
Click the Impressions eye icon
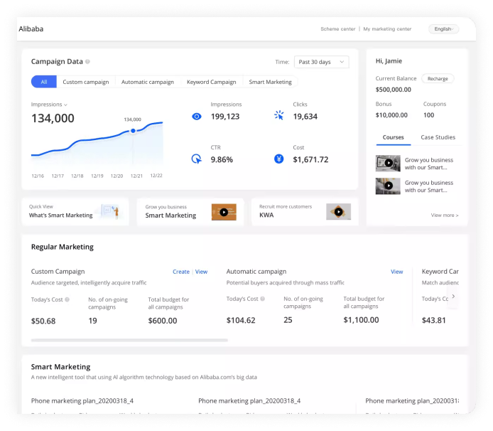(197, 116)
